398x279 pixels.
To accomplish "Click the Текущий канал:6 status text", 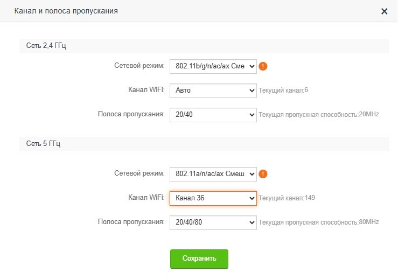I will coord(283,90).
